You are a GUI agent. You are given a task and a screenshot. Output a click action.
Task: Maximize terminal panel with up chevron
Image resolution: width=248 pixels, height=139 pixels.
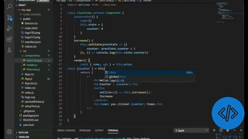[234, 130]
